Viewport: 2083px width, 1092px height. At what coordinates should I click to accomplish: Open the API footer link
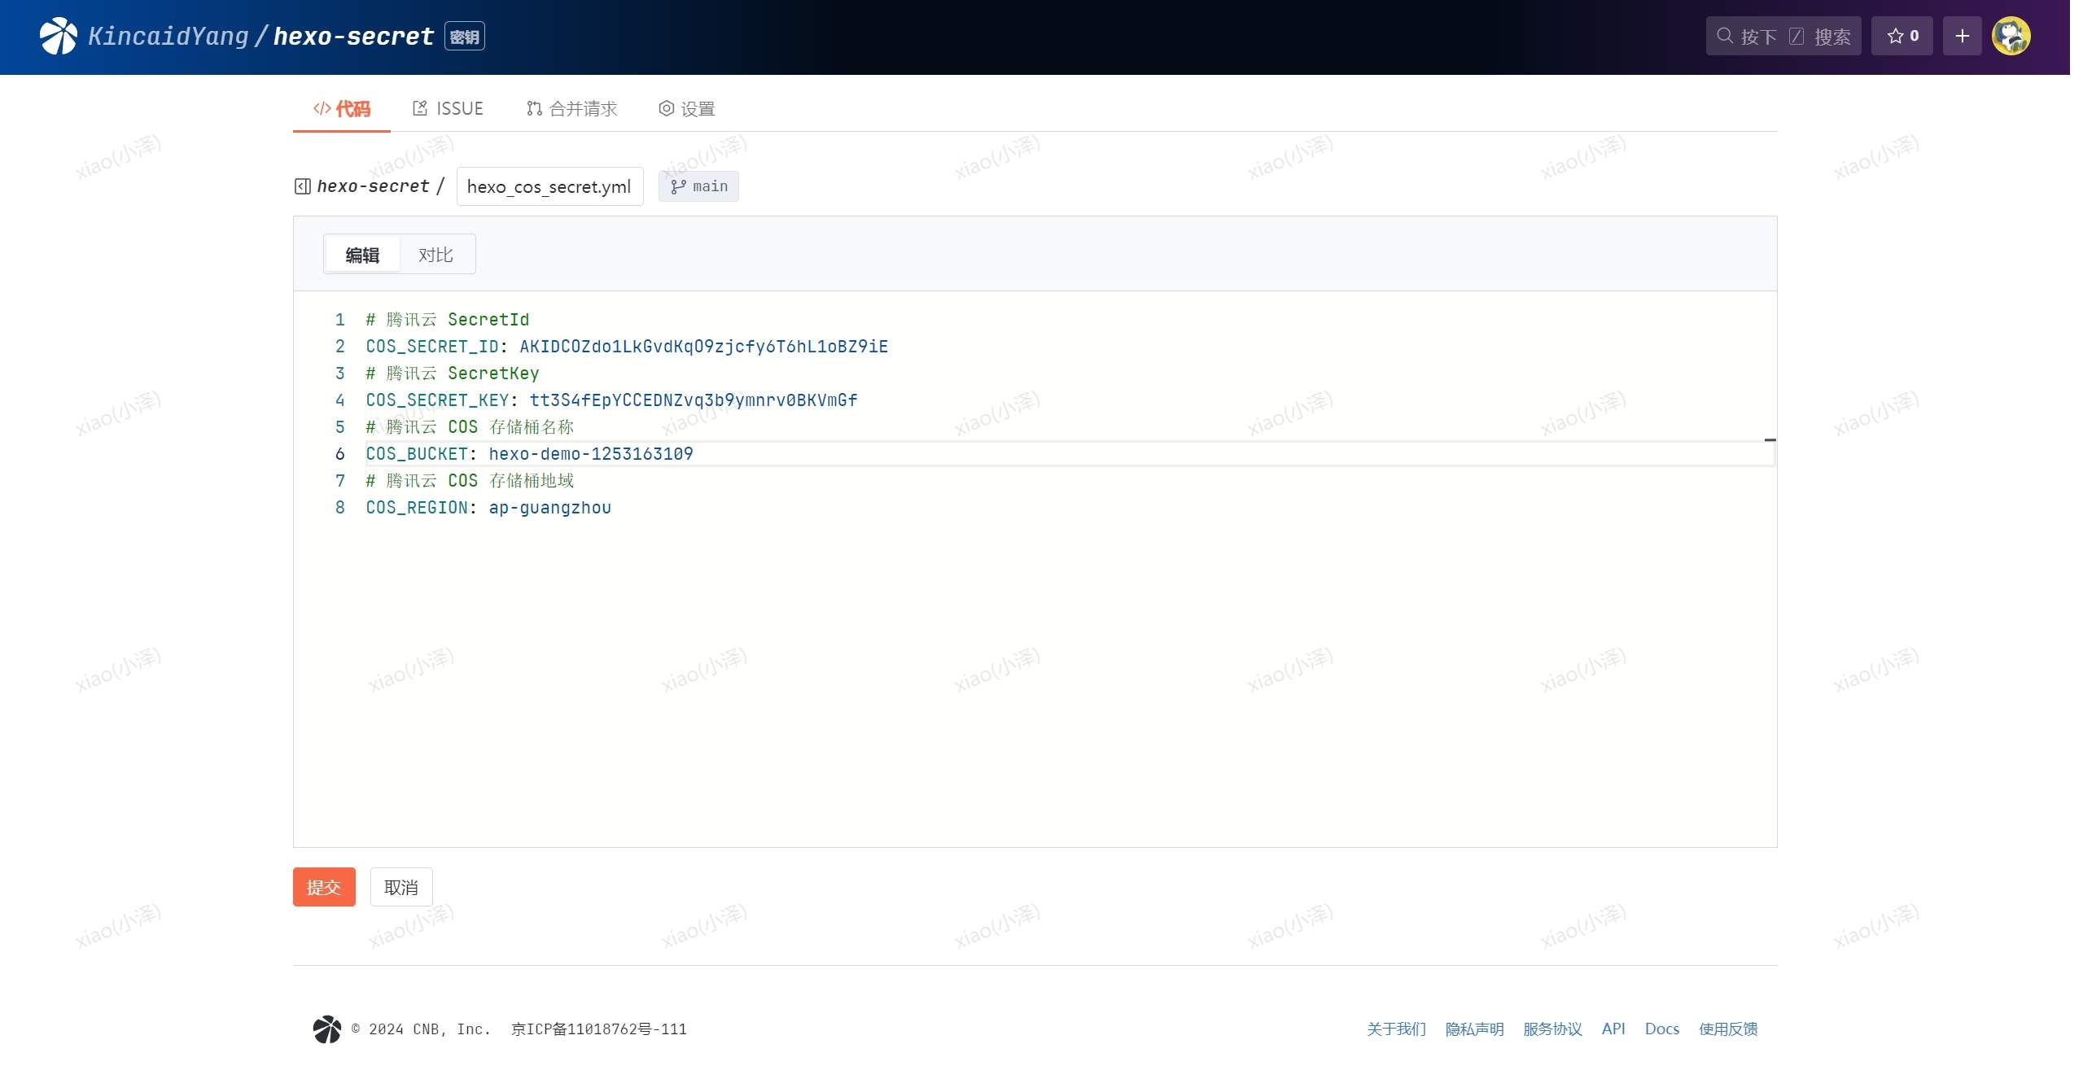point(1613,1029)
